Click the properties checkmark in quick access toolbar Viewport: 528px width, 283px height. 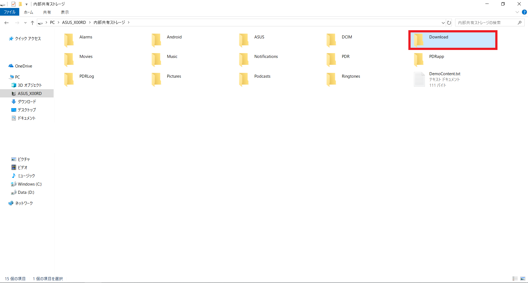pyautogui.click(x=13, y=4)
